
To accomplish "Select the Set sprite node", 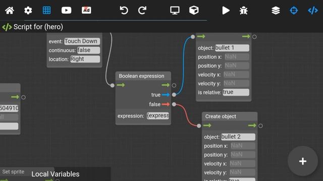I will (13, 171).
